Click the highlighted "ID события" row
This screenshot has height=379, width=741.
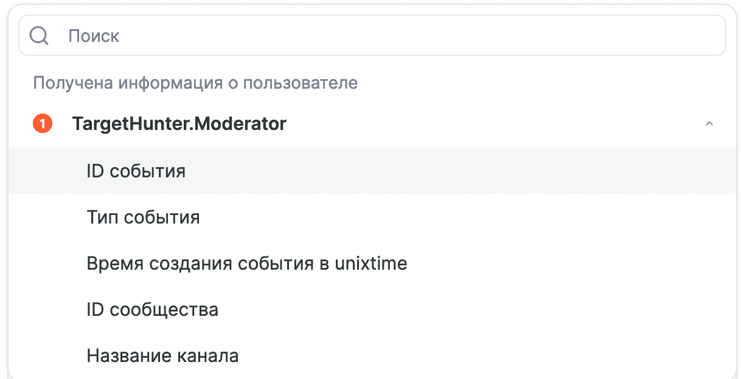[x=136, y=171]
